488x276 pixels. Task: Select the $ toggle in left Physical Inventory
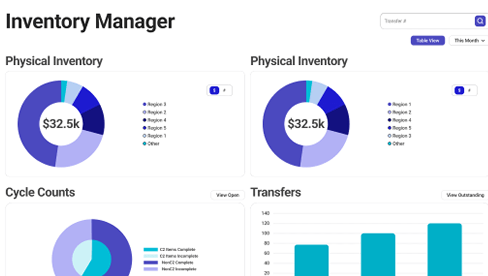pos(214,91)
